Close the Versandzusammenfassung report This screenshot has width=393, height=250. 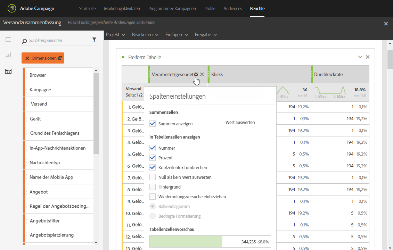coord(386,24)
